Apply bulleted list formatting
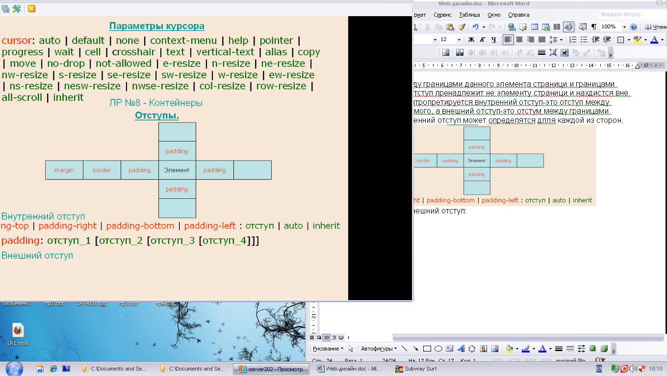The height and width of the screenshot is (376, 667). [x=584, y=40]
